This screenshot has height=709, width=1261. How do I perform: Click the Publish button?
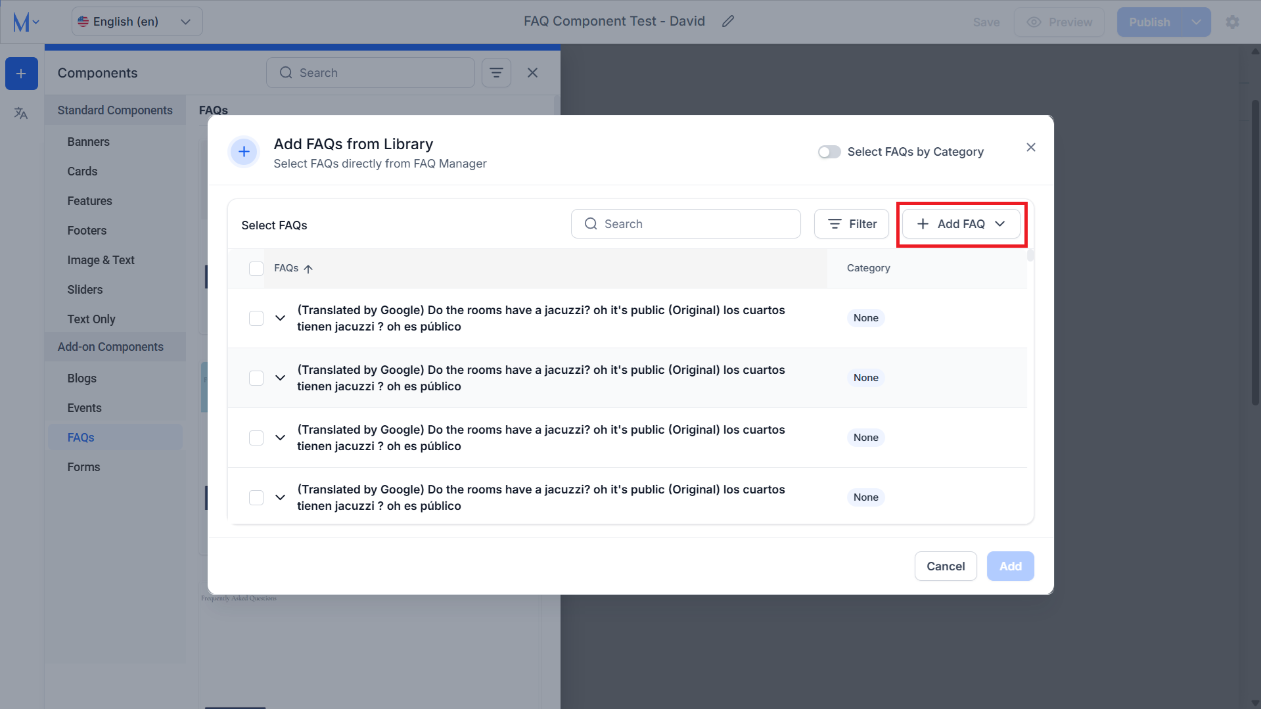pyautogui.click(x=1149, y=22)
